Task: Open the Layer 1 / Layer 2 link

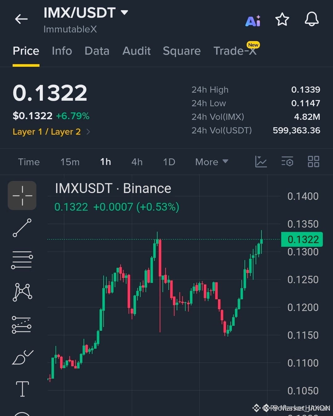Action: (47, 132)
